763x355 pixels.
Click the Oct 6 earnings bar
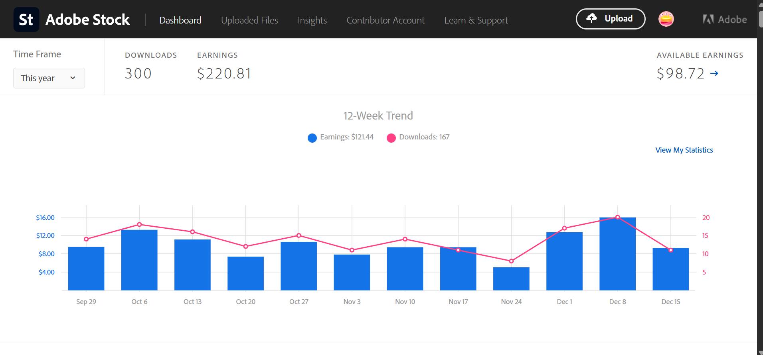point(139,261)
